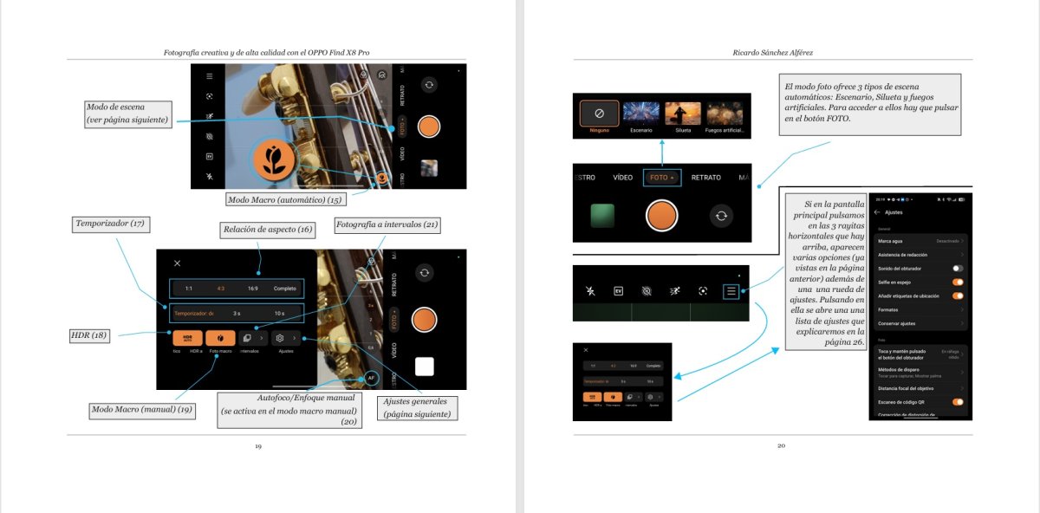Viewport: 1040px width, 513px height.
Task: Select the VÍDEO mode tab
Action: pos(622,178)
